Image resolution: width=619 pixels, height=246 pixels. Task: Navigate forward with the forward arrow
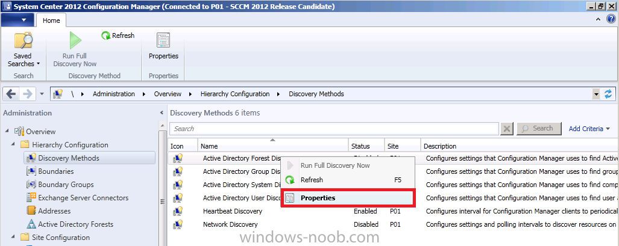28,94
